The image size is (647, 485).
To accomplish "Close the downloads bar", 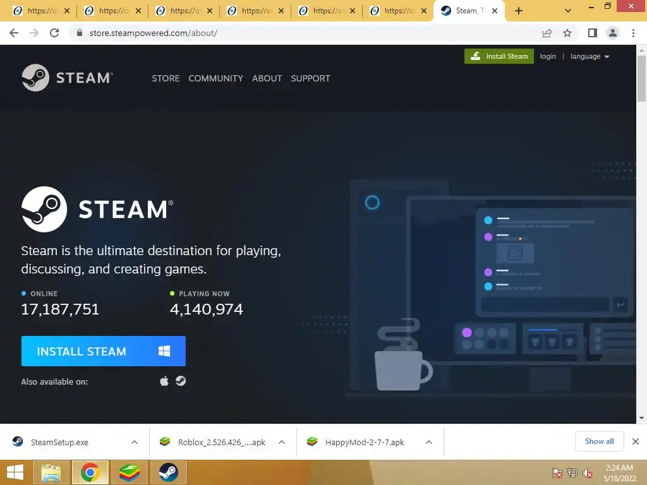I will coord(636,441).
